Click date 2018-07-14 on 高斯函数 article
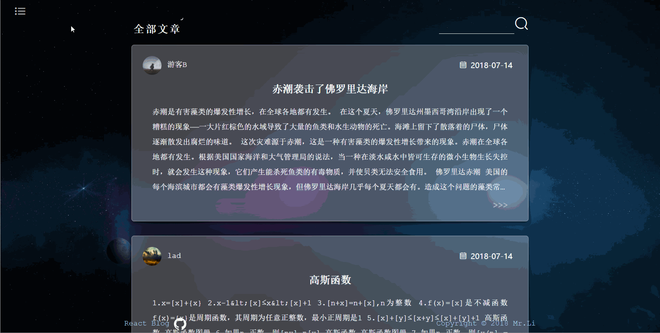The width and height of the screenshot is (660, 333). click(x=491, y=256)
